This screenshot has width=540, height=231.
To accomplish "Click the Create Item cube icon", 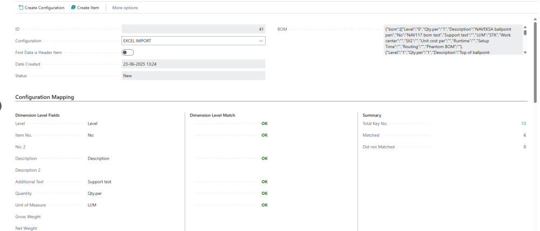I will [x=73, y=8].
